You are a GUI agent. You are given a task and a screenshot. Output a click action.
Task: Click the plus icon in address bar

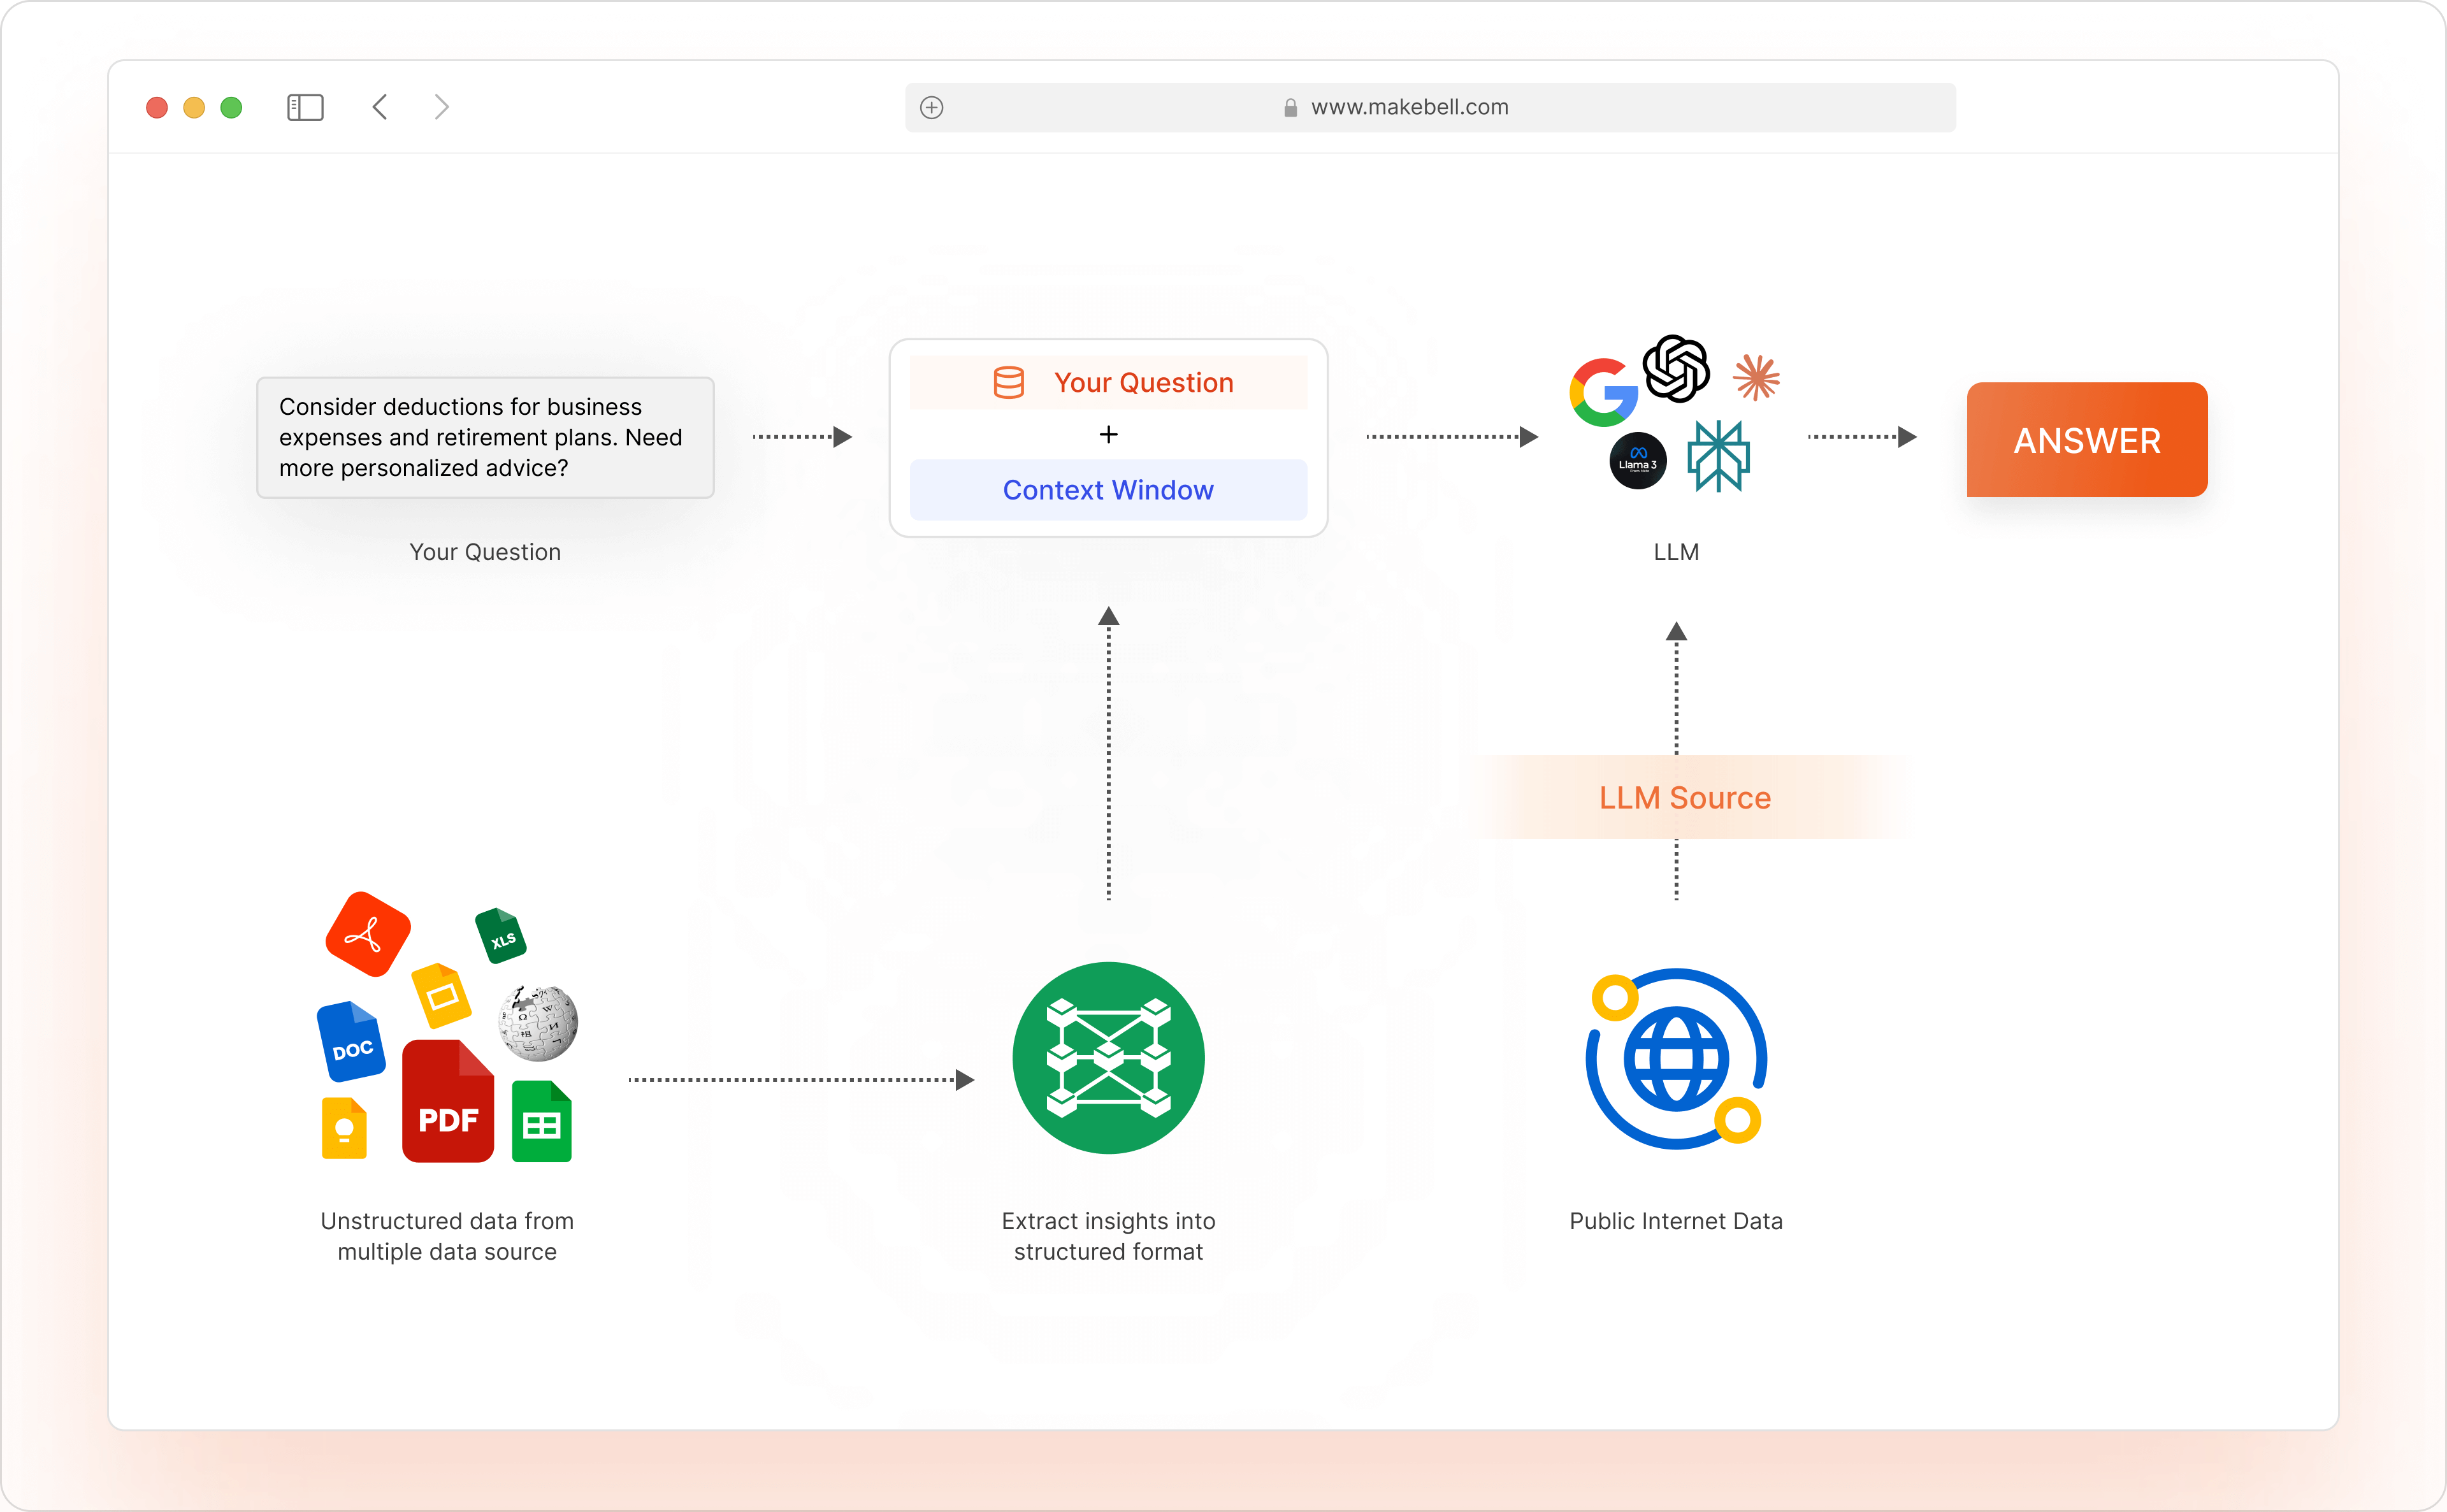[x=931, y=107]
